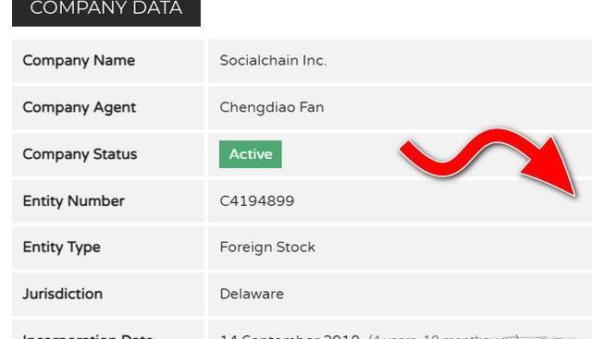Click the Company Name label
Image resolution: width=592 pixels, height=339 pixels.
tap(79, 61)
